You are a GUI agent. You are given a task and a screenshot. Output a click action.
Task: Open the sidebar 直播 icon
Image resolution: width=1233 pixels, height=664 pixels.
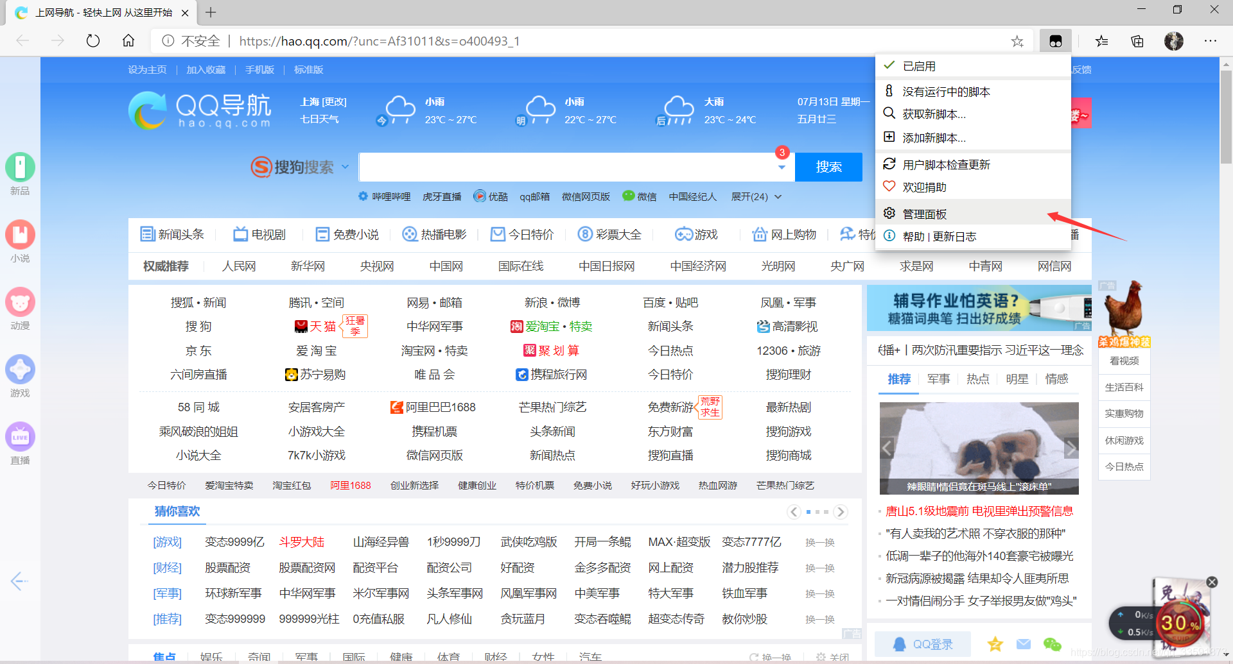point(20,437)
